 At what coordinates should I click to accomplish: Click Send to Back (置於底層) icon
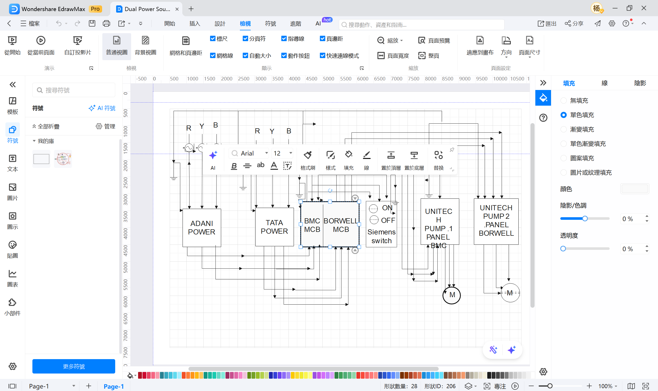coord(414,156)
